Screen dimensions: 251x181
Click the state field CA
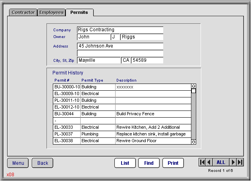[x=126, y=60]
